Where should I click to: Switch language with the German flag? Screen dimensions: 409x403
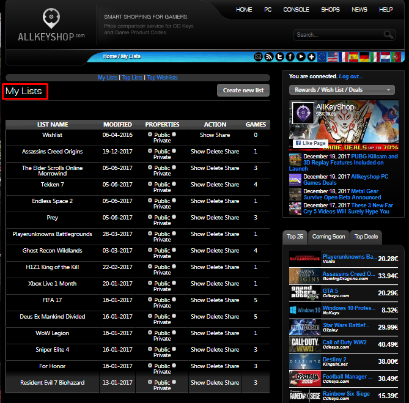tap(364, 57)
